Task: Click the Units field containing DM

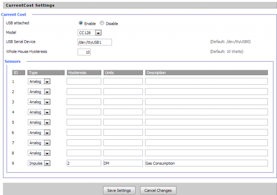Action: coord(123,163)
